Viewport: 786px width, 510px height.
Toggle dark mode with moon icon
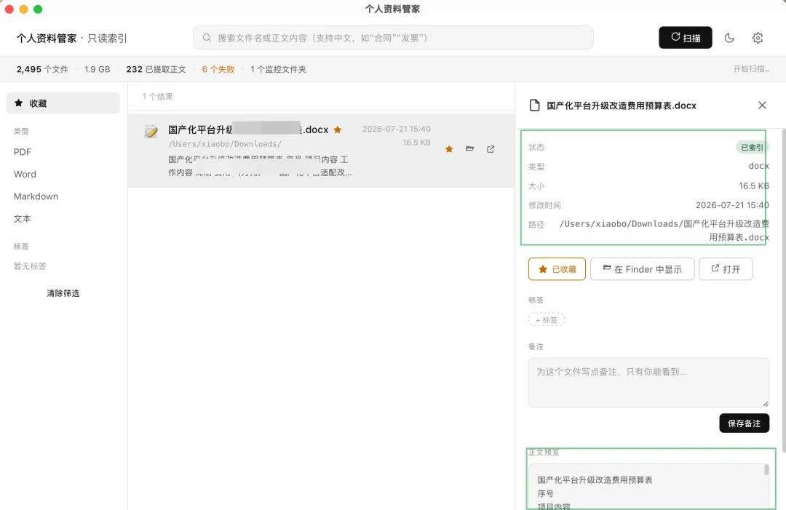pyautogui.click(x=729, y=38)
